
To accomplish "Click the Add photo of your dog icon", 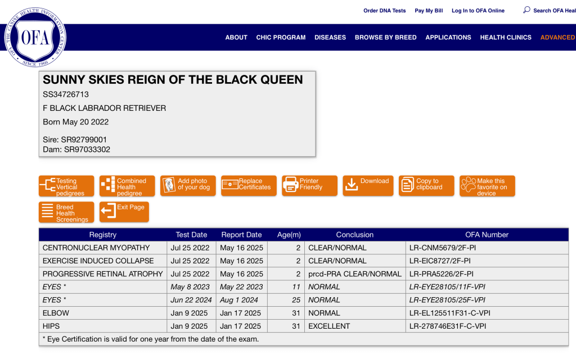I will coord(169,185).
